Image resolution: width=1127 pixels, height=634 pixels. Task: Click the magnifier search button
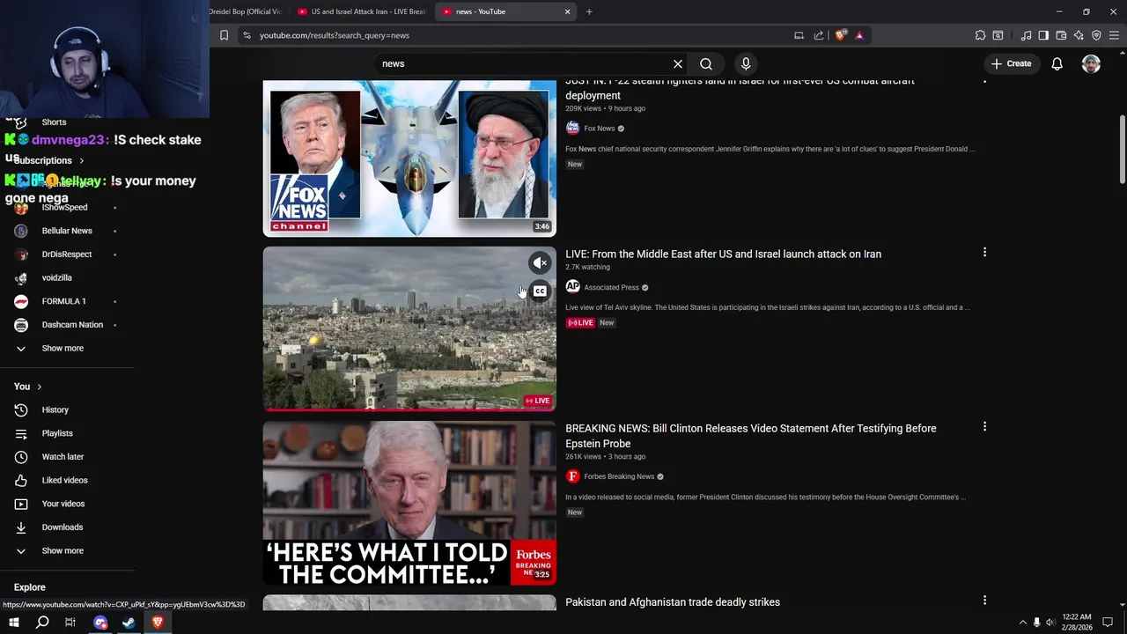706,63
